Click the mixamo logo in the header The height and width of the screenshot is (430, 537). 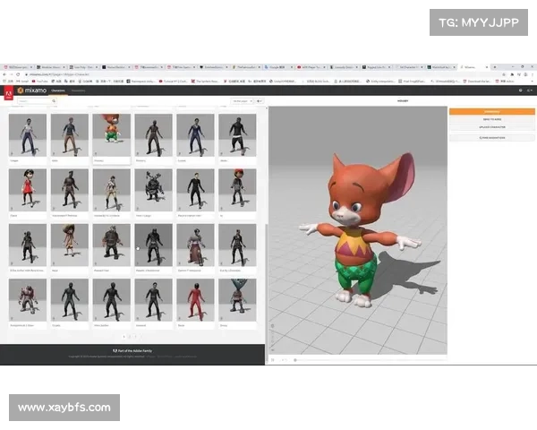[34, 90]
